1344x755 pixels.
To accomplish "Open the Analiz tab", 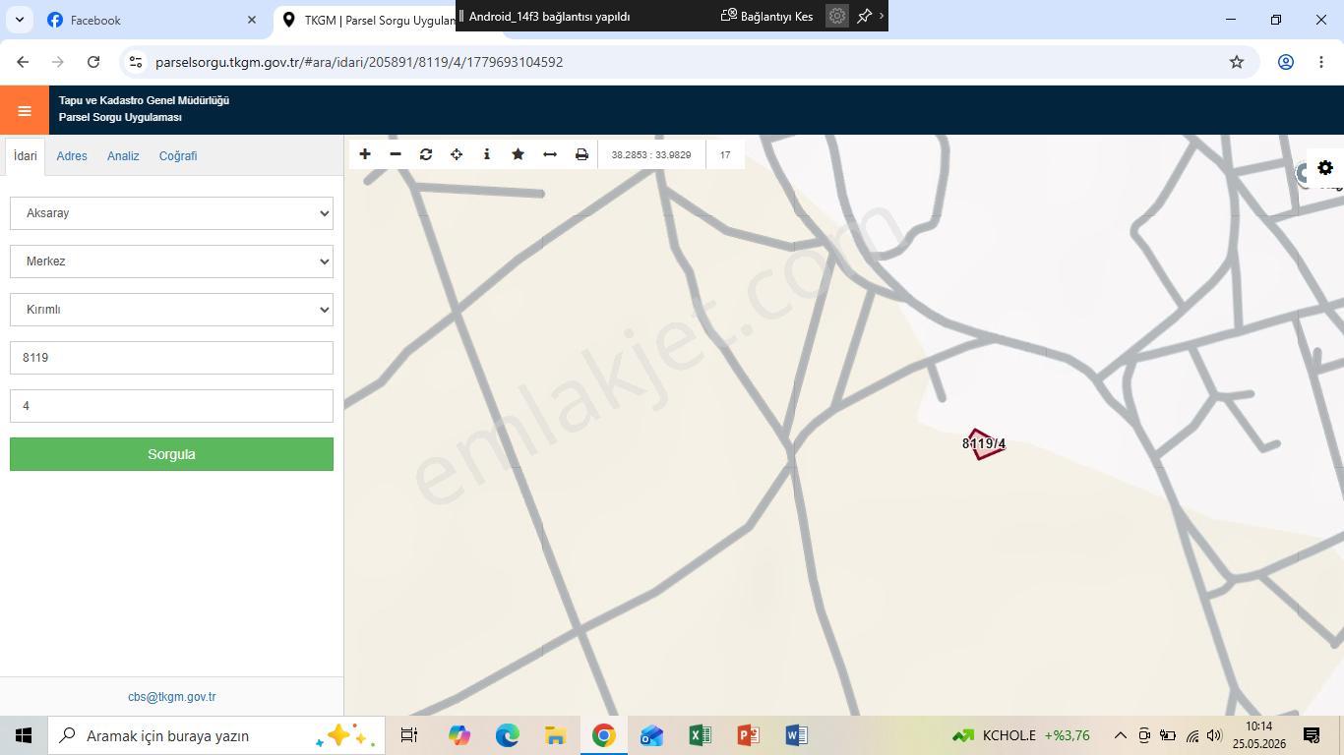I will [123, 156].
